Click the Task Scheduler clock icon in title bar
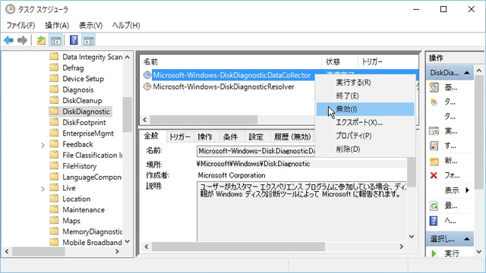 10,9
